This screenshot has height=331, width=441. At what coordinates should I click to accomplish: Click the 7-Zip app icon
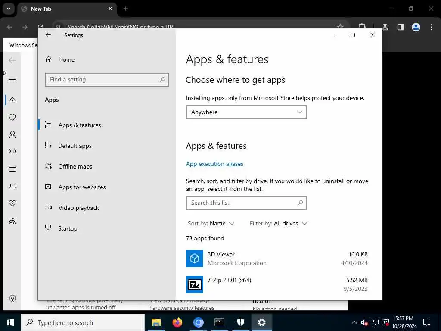point(195,284)
